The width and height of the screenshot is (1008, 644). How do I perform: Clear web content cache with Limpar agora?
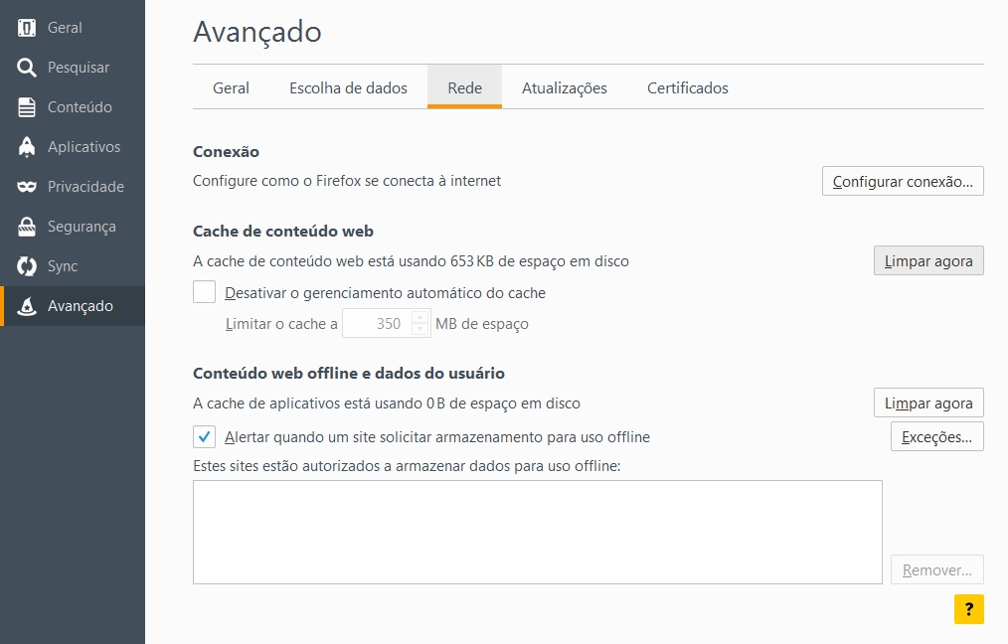[x=927, y=260]
